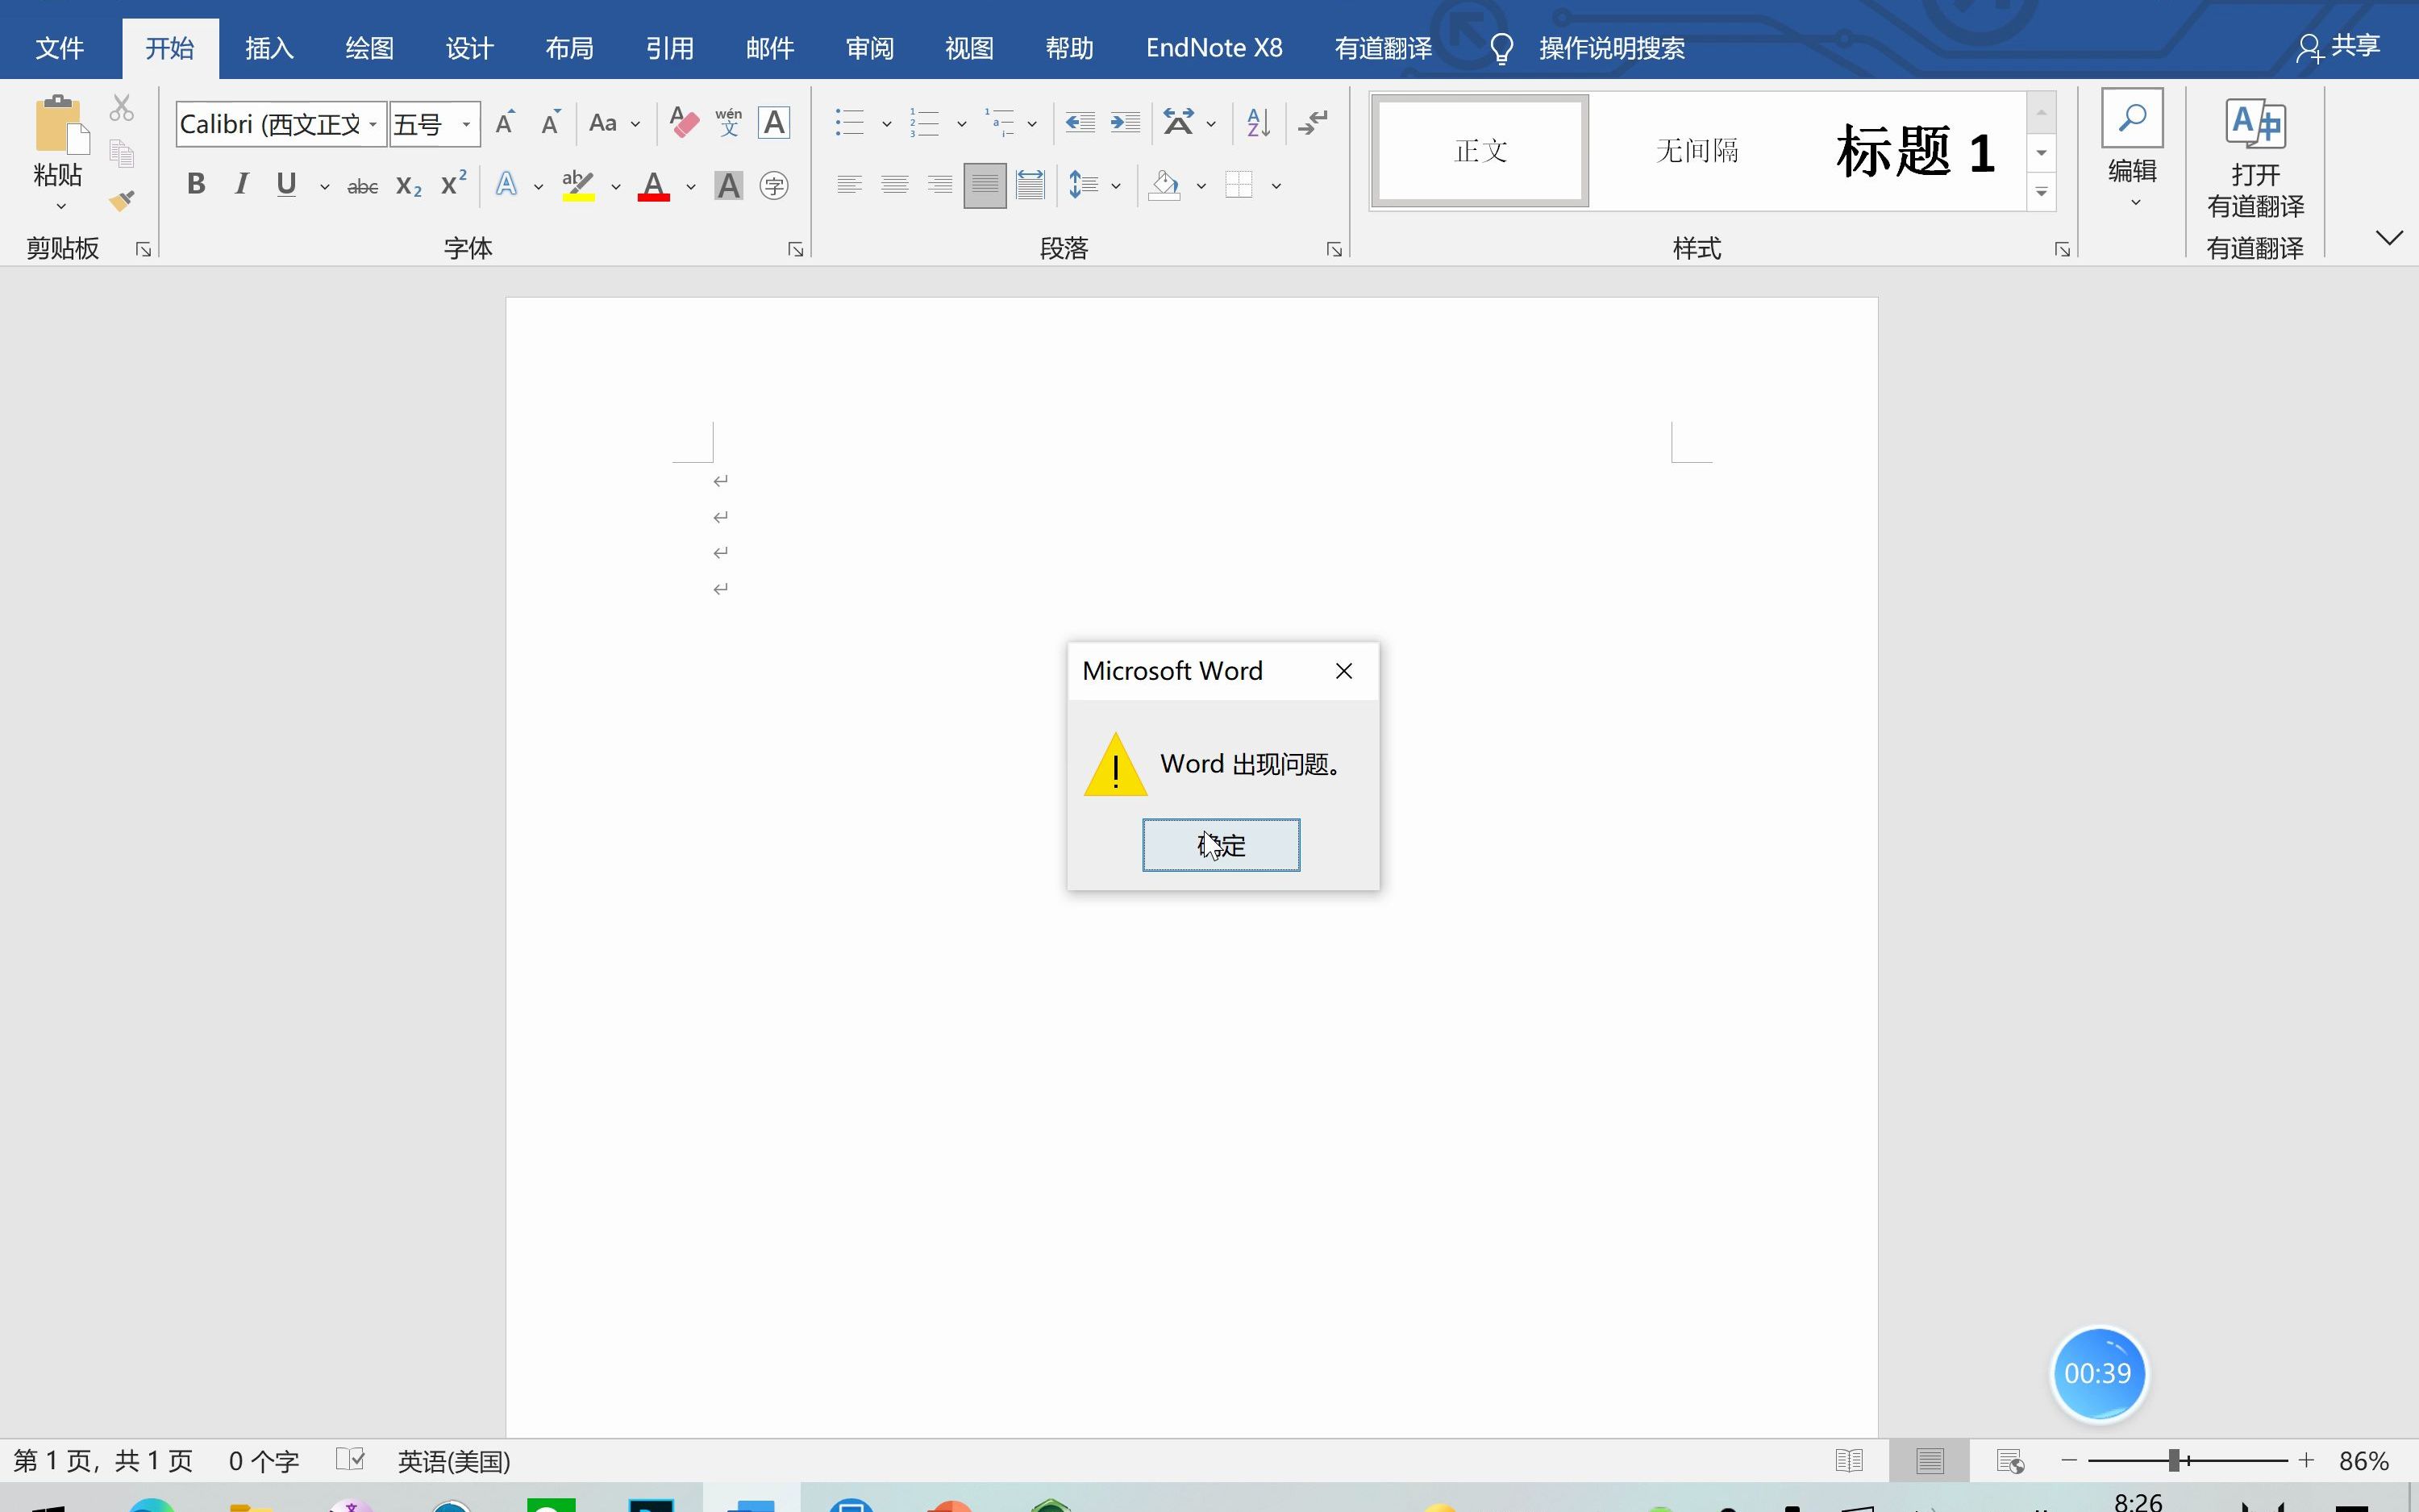Viewport: 2419px width, 1512px height.
Task: Toggle paragraph marks display icon
Action: coord(1310,122)
